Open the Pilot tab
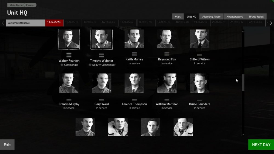Viewport: 274px width, 154px height. click(x=178, y=17)
